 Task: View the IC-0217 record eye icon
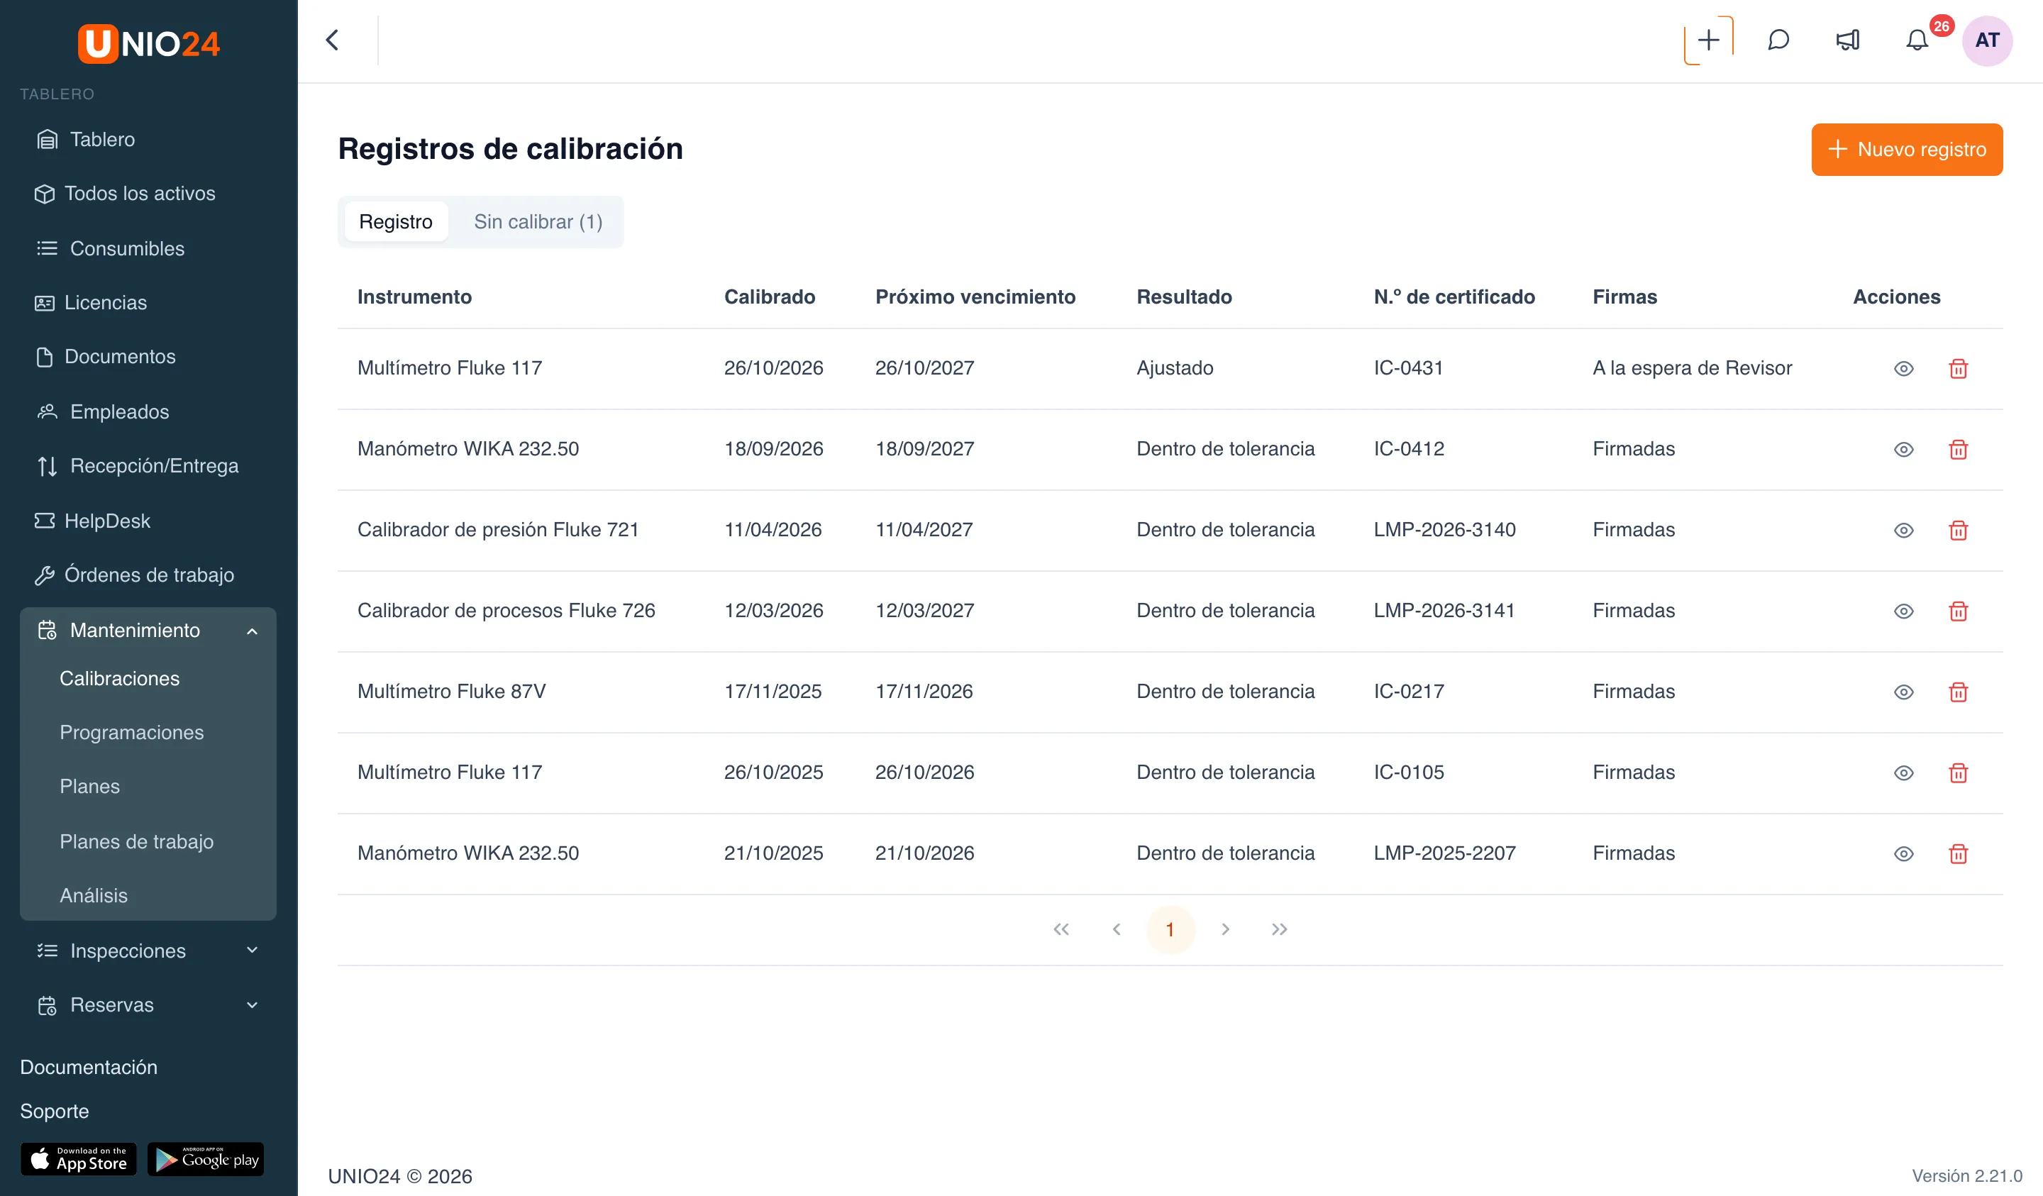[1903, 692]
